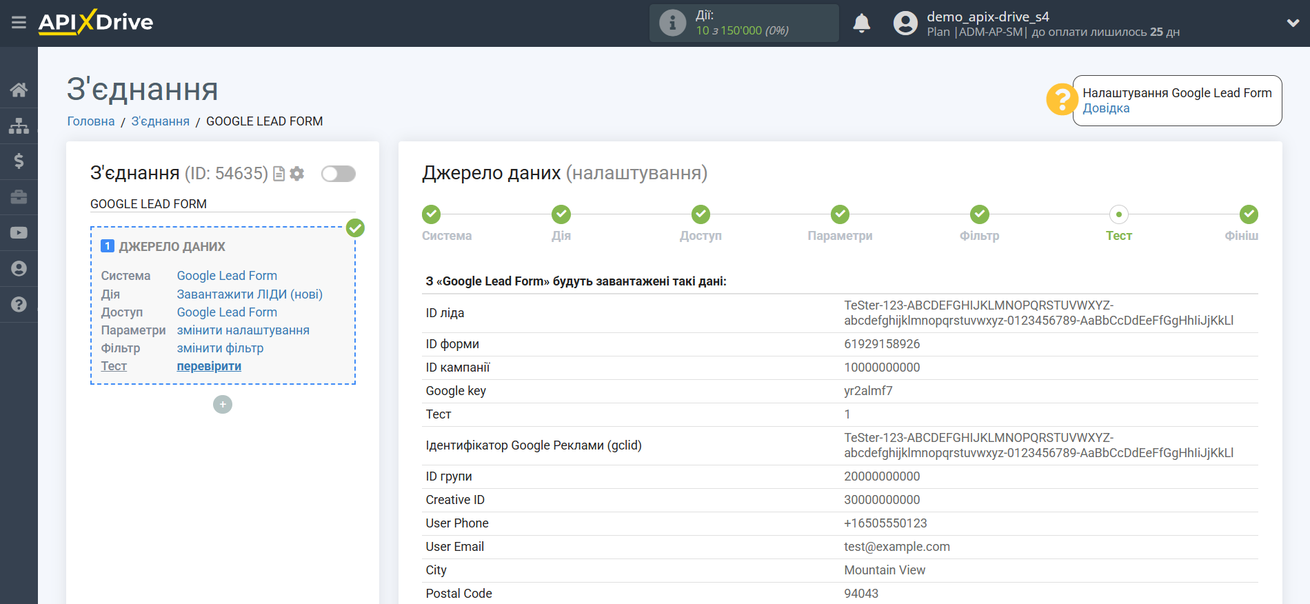Open the Довідка help link
Viewport: 1310px width, 604px height.
[x=1106, y=108]
